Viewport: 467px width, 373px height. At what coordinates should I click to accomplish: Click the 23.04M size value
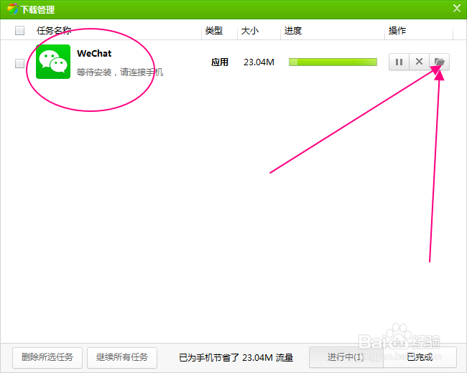click(x=259, y=62)
